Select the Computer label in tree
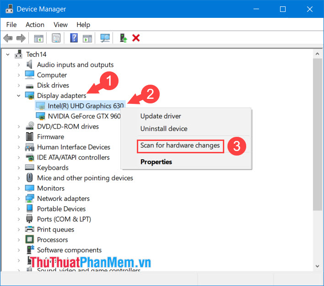Image resolution: width=324 pixels, height=286 pixels. tap(52, 75)
